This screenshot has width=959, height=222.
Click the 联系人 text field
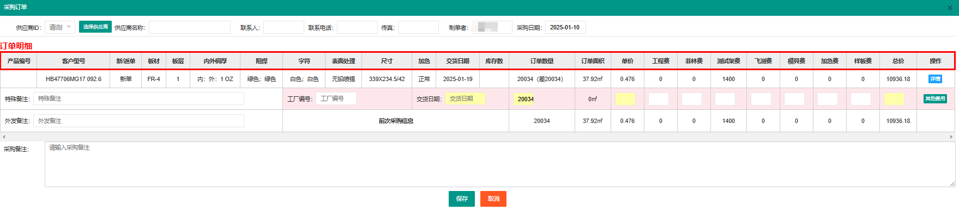(x=284, y=27)
